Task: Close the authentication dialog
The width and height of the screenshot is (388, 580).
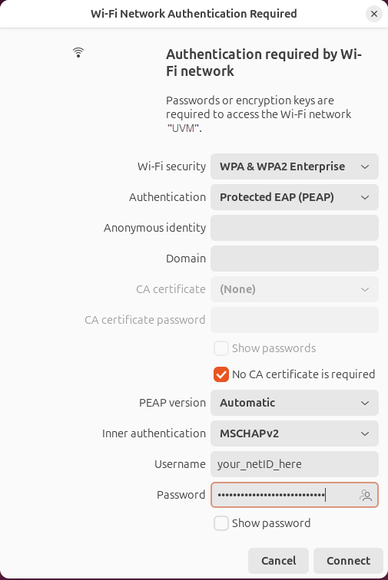Action: (x=374, y=14)
